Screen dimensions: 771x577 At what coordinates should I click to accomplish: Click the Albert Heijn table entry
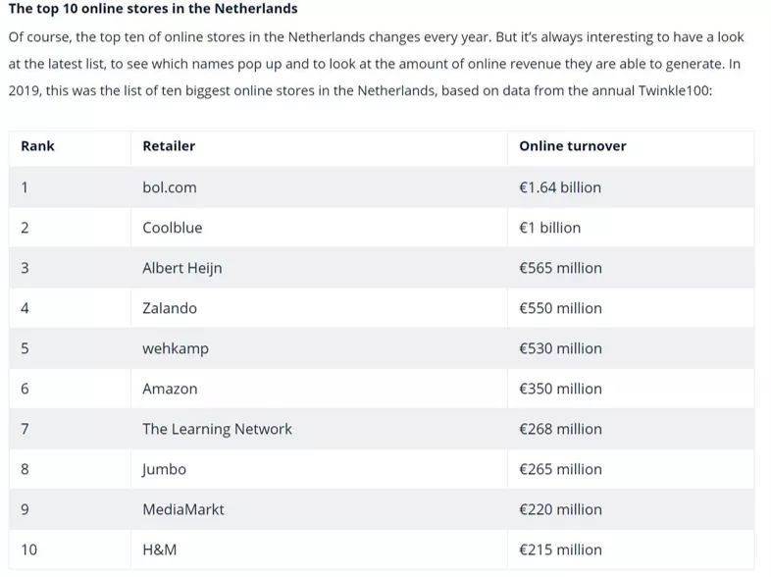(181, 268)
